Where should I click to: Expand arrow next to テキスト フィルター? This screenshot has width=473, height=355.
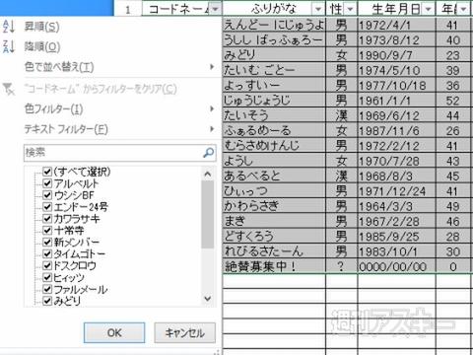click(x=212, y=129)
